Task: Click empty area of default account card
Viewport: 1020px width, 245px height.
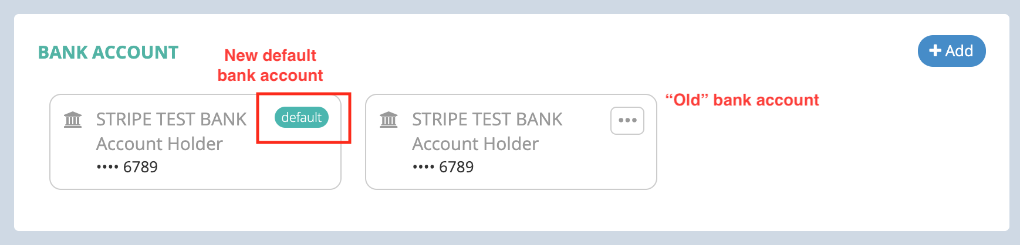Action: pos(264,167)
